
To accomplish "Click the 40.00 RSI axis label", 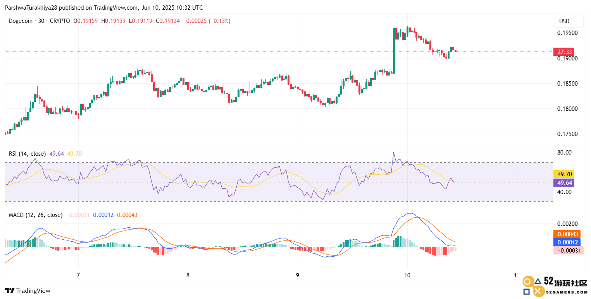I will (564, 192).
